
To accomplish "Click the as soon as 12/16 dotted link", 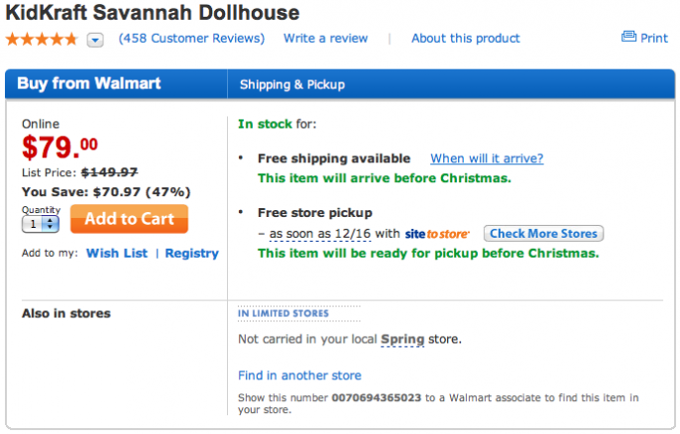I will [x=320, y=234].
